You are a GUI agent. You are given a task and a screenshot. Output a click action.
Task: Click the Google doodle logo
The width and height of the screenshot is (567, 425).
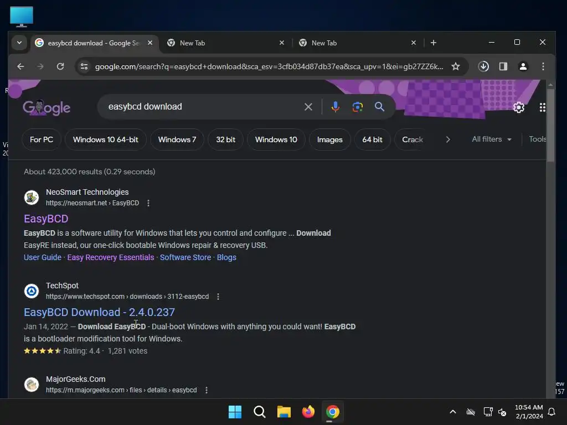[47, 107]
